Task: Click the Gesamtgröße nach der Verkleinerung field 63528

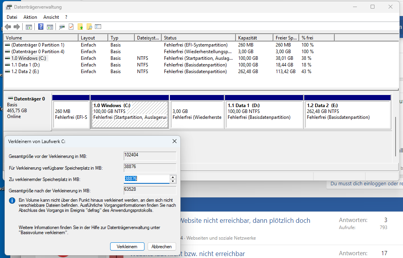Action: (150, 190)
